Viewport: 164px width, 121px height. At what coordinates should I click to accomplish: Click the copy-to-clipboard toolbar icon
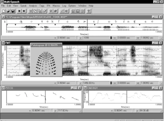point(35,11)
